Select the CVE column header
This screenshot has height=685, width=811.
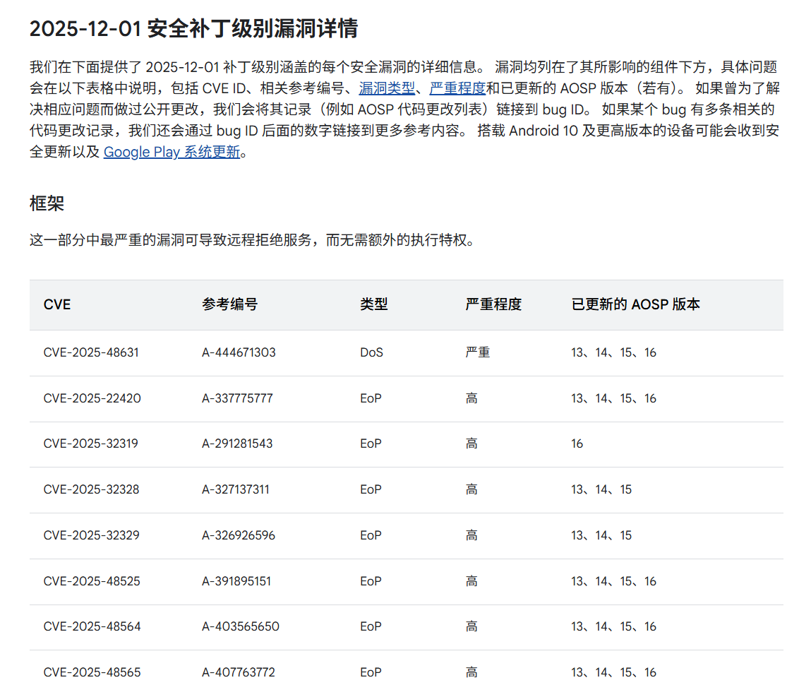(x=57, y=304)
